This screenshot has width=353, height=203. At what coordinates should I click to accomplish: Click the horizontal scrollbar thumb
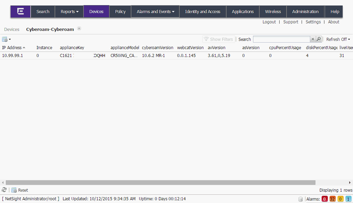coord(161,183)
